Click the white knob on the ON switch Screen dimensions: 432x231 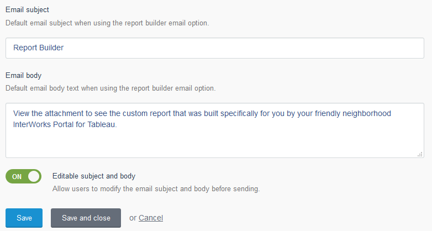(34, 176)
